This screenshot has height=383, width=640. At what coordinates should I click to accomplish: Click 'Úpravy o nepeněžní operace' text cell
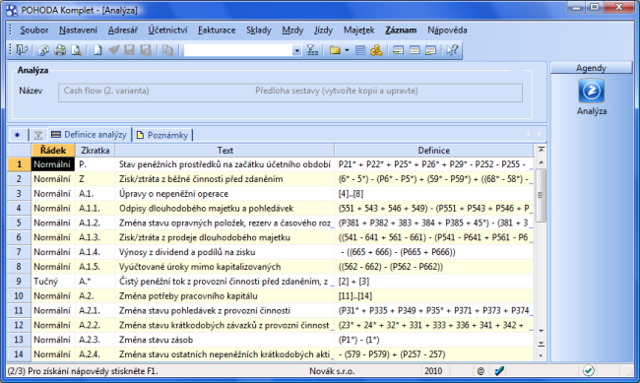point(224,194)
